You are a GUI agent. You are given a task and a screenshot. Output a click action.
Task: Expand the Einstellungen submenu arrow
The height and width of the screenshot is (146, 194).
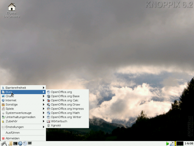point(44,127)
